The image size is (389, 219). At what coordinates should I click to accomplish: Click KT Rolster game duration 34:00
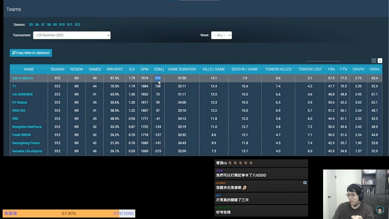tap(182, 103)
